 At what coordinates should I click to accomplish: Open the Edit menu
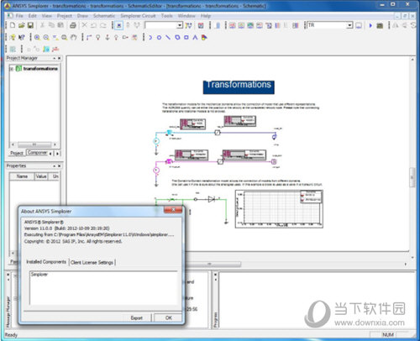pyautogui.click(x=33, y=16)
